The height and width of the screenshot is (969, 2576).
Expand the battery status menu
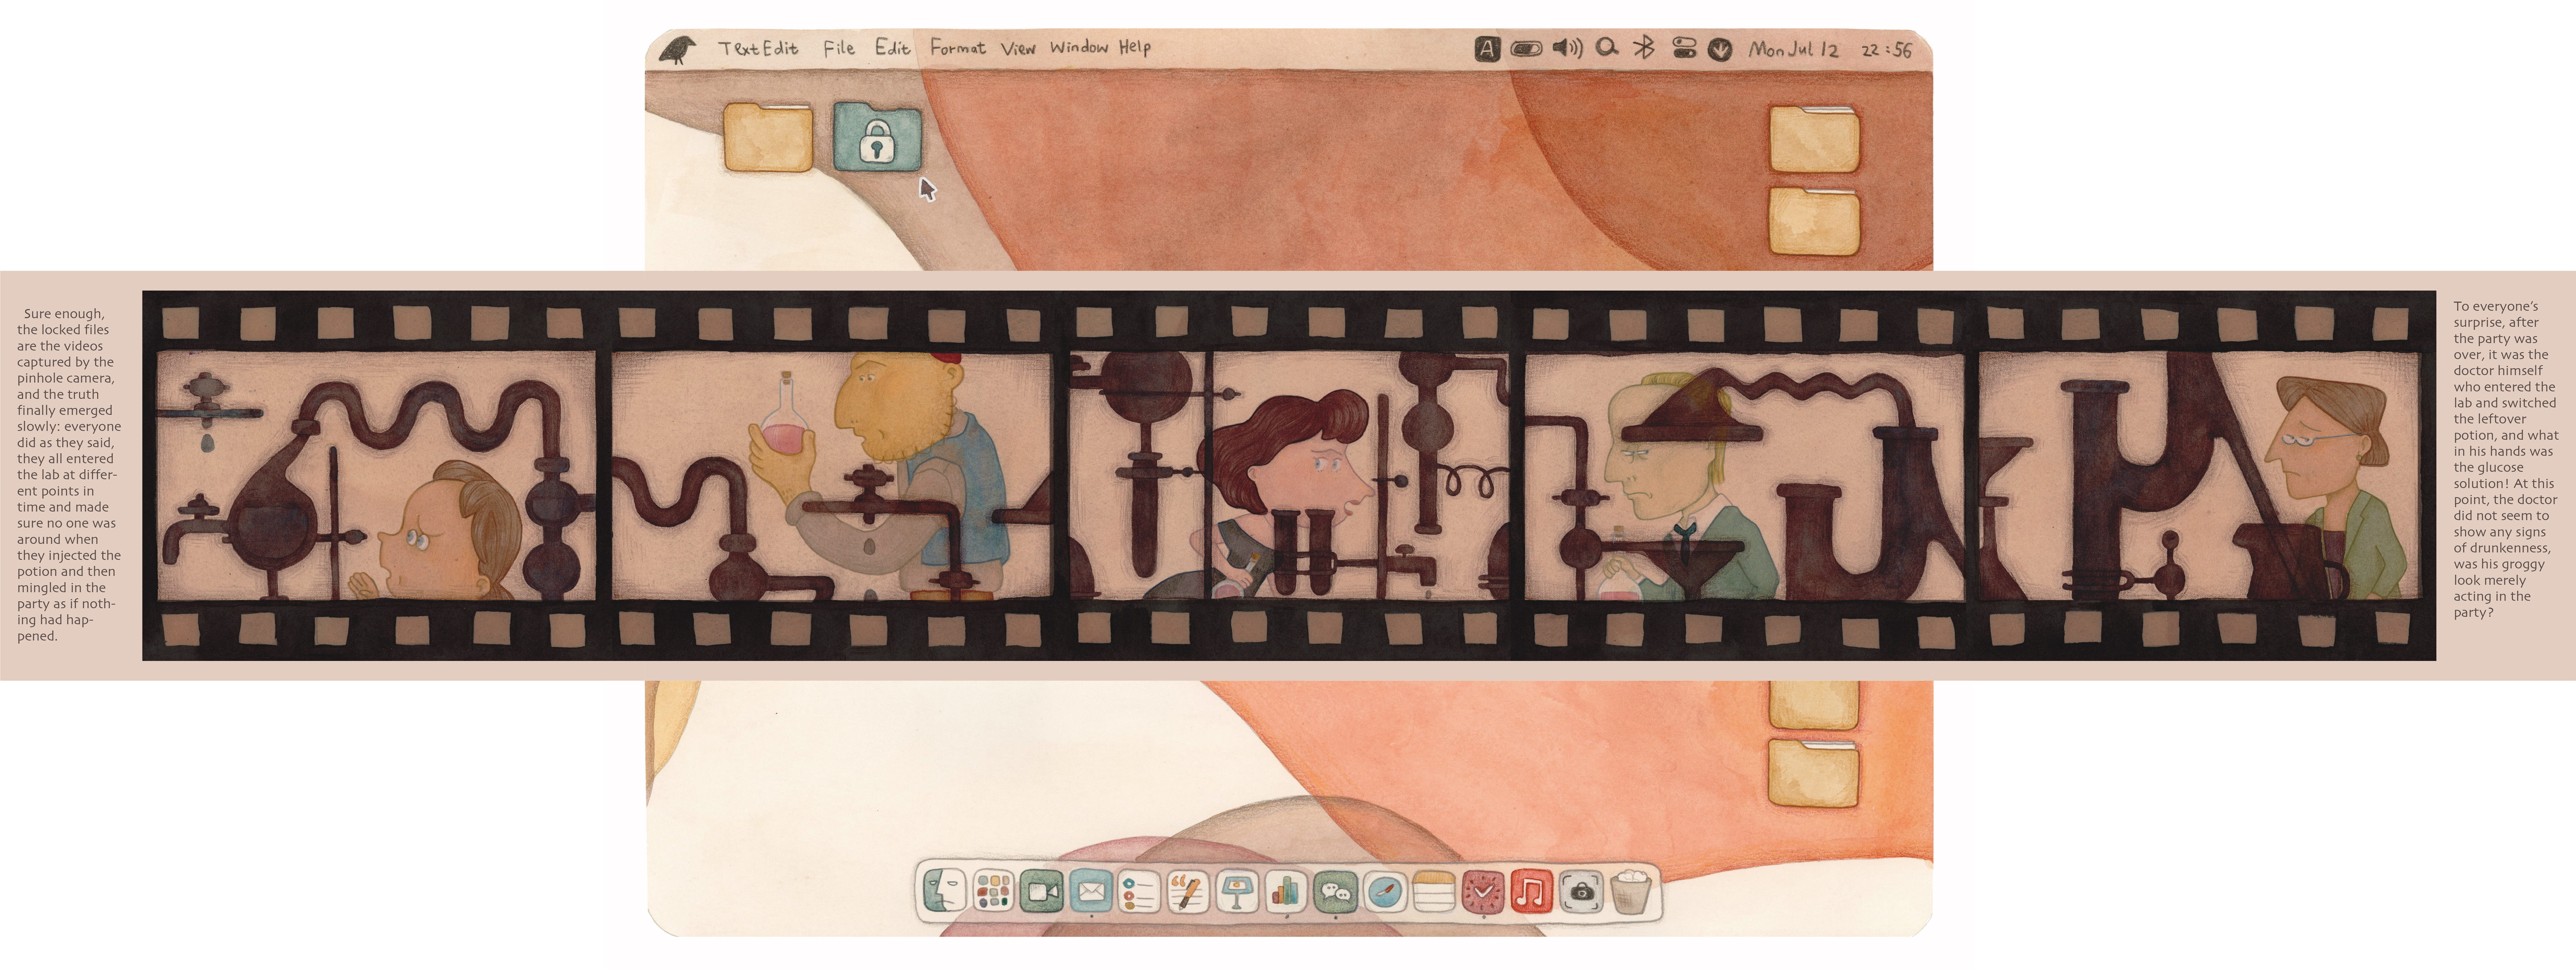coord(1526,48)
